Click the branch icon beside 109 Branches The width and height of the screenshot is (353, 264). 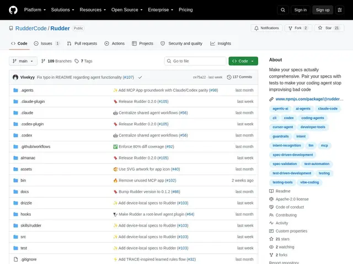tap(43, 61)
